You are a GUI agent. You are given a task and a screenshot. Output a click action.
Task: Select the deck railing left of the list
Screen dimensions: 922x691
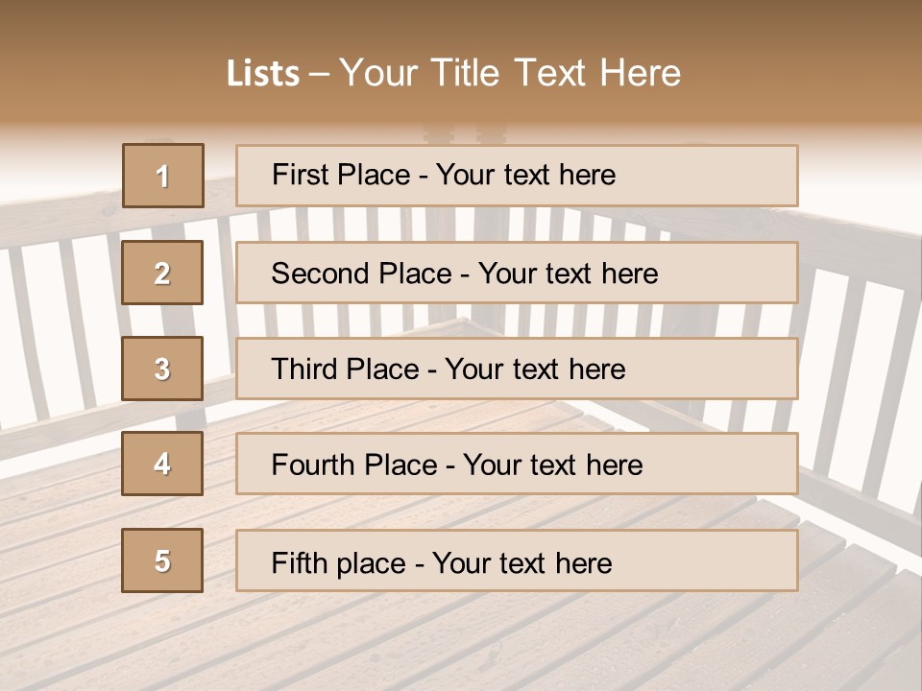point(58,317)
